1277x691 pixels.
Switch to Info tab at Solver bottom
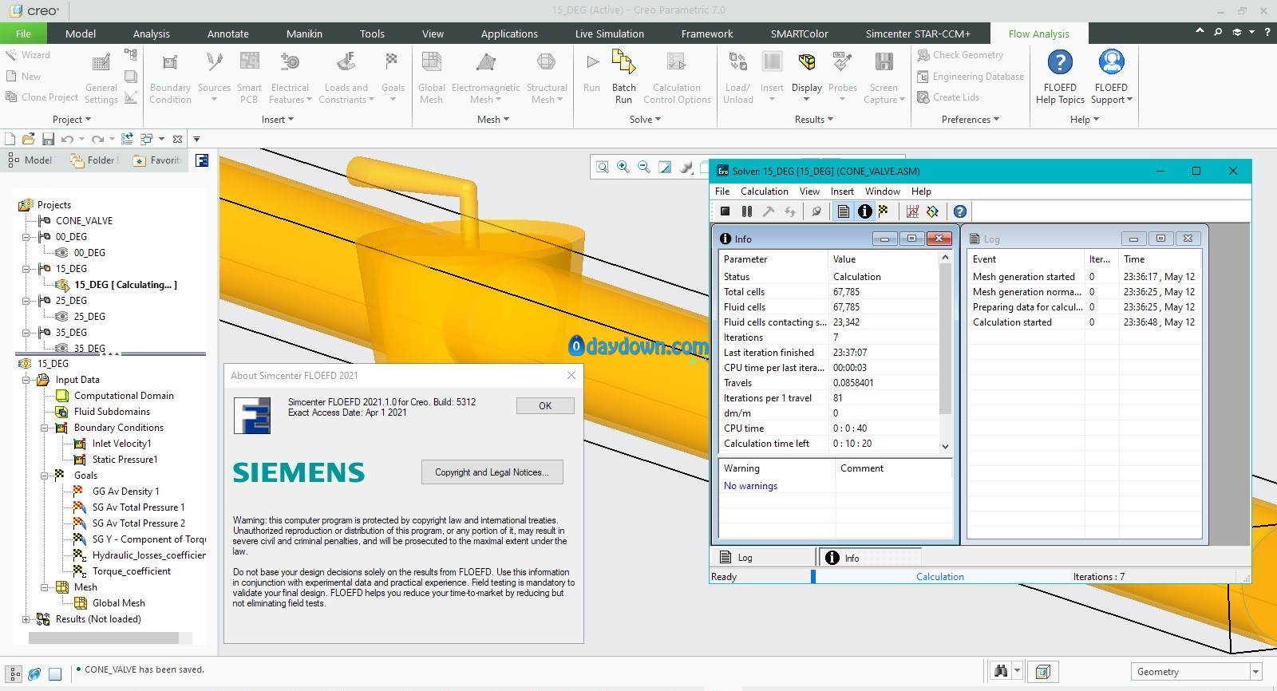(x=870, y=558)
